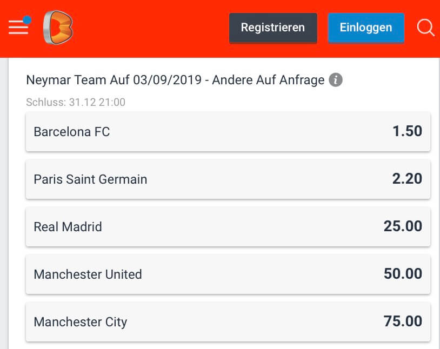
Task: Tap the blue notification dot on menu
Action: (x=27, y=20)
